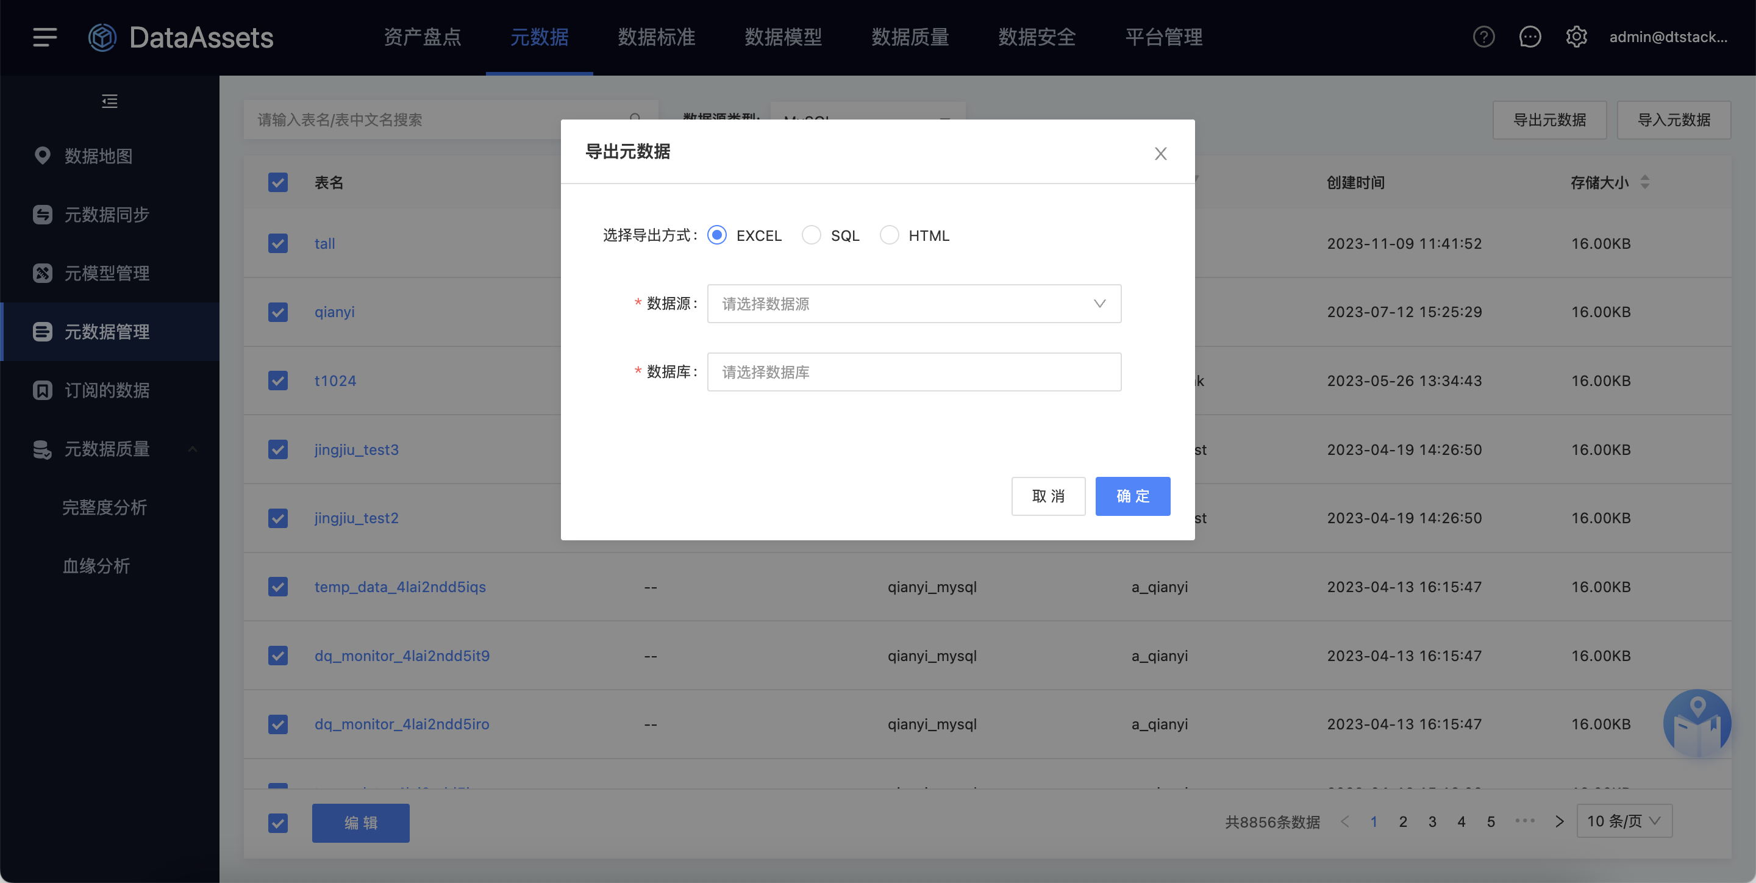Select EXCEL export radio button

[716, 235]
